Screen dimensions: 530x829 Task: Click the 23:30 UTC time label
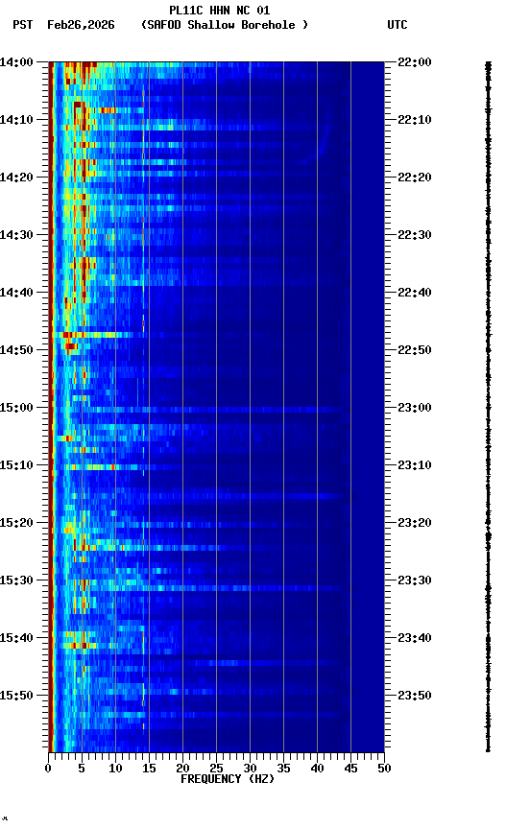415,581
